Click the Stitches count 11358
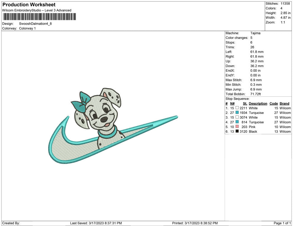This screenshot has height=226, width=293. (285, 4)
